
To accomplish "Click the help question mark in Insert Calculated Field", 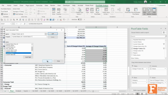I will point(57,30).
